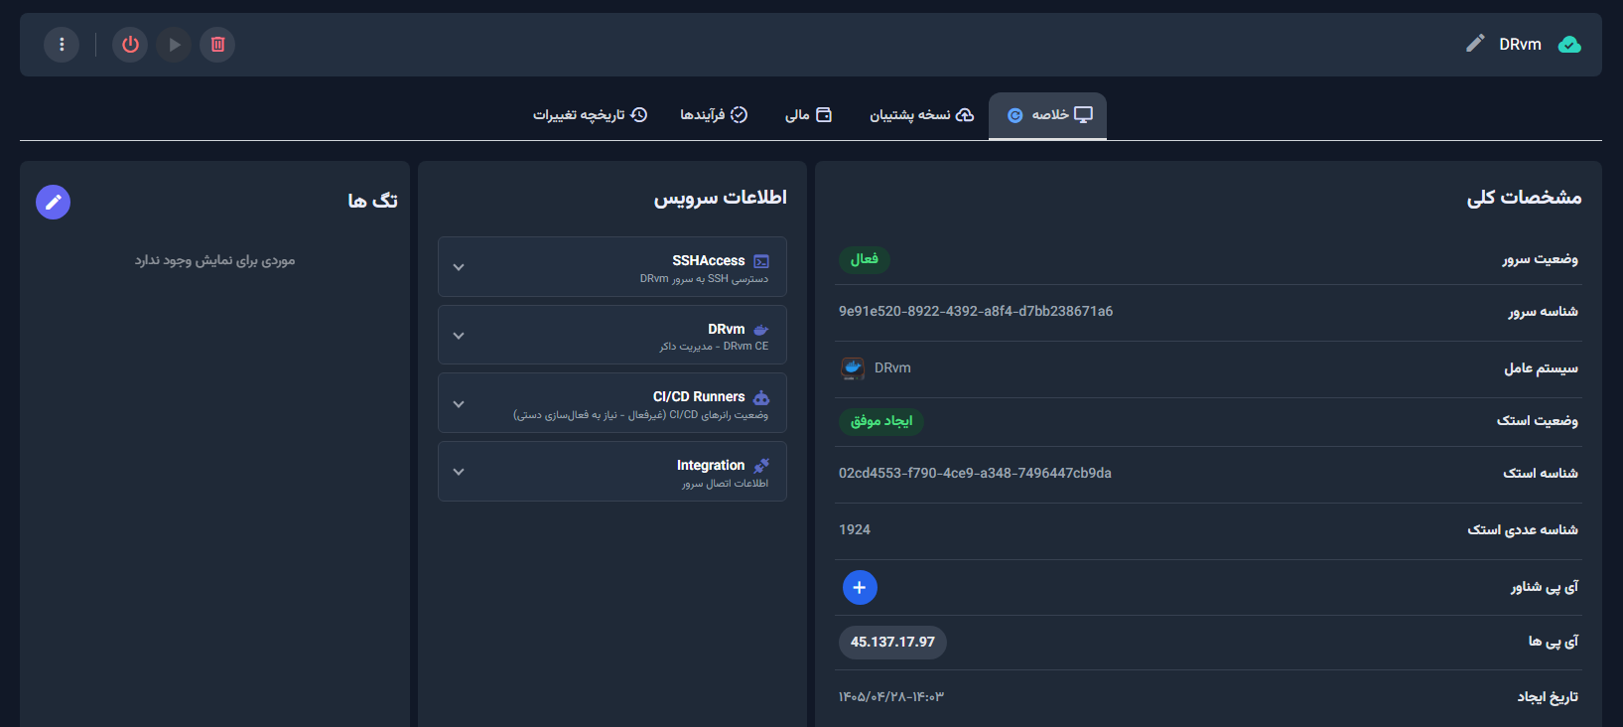Screen dimensions: 1623x727
Task: Open the مالی tab
Action: (808, 115)
